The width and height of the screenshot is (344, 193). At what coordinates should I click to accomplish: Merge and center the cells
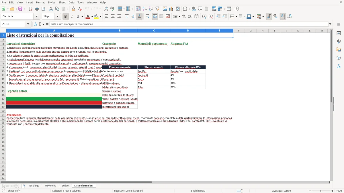pos(155,17)
